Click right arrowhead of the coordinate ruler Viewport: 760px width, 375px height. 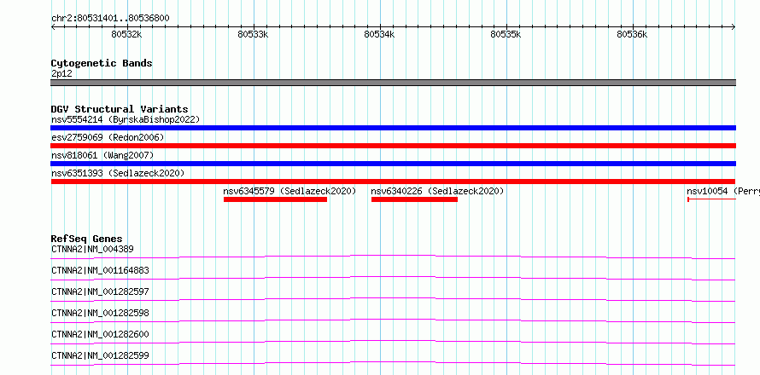[734, 27]
